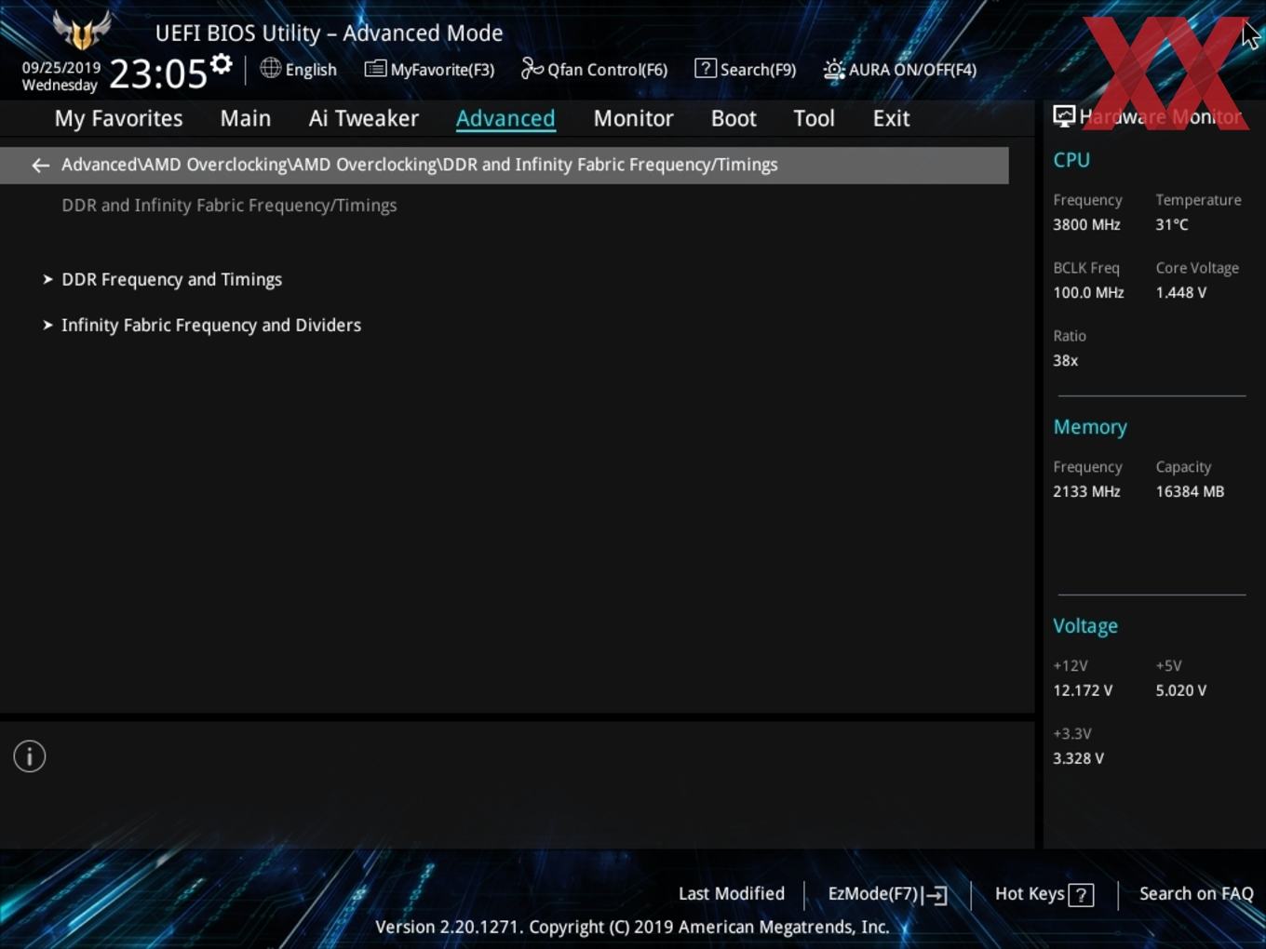The width and height of the screenshot is (1266, 949).
Task: Click the globe language icon
Action: 270,68
